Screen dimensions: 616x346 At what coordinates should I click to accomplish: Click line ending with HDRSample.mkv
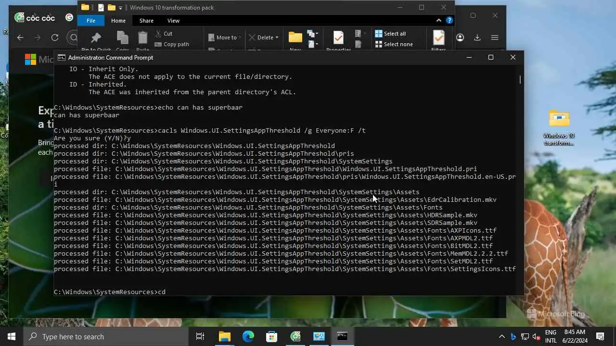tap(266, 215)
